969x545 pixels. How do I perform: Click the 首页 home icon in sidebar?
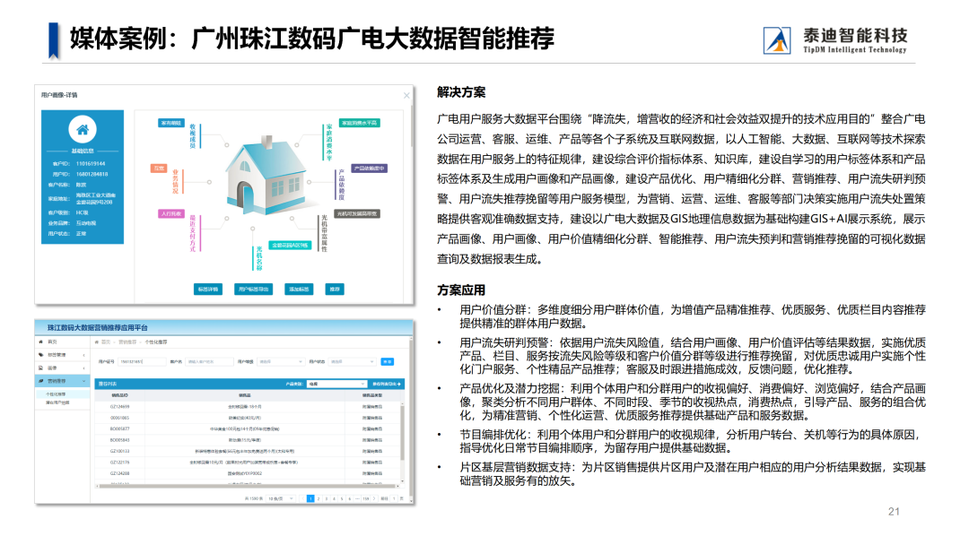[x=40, y=342]
